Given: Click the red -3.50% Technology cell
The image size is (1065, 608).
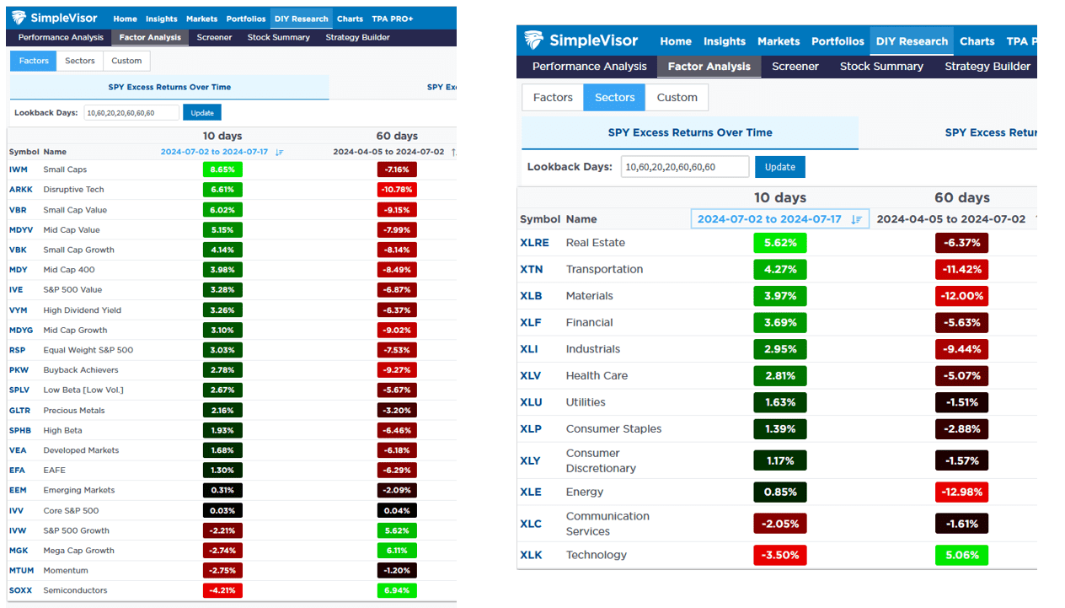Looking at the screenshot, I should coord(780,555).
